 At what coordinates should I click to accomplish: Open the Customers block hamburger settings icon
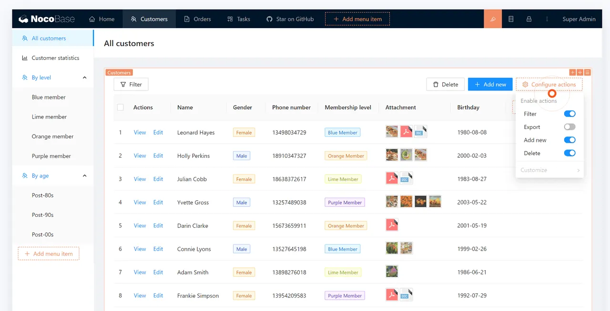pyautogui.click(x=588, y=72)
